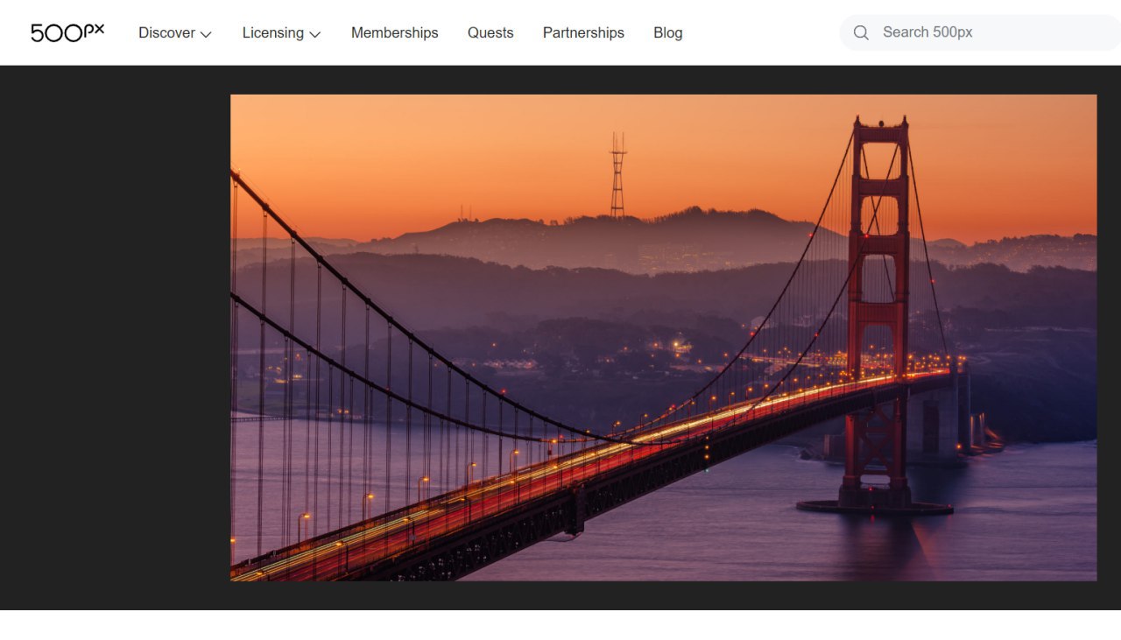Expand the Licensing dropdown menu
The image size is (1121, 640).
click(x=282, y=33)
